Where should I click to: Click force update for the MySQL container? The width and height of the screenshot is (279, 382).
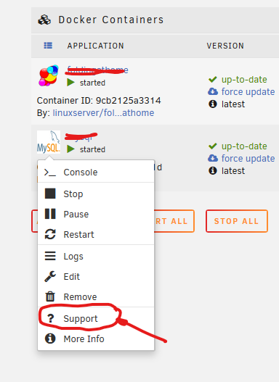tap(248, 159)
